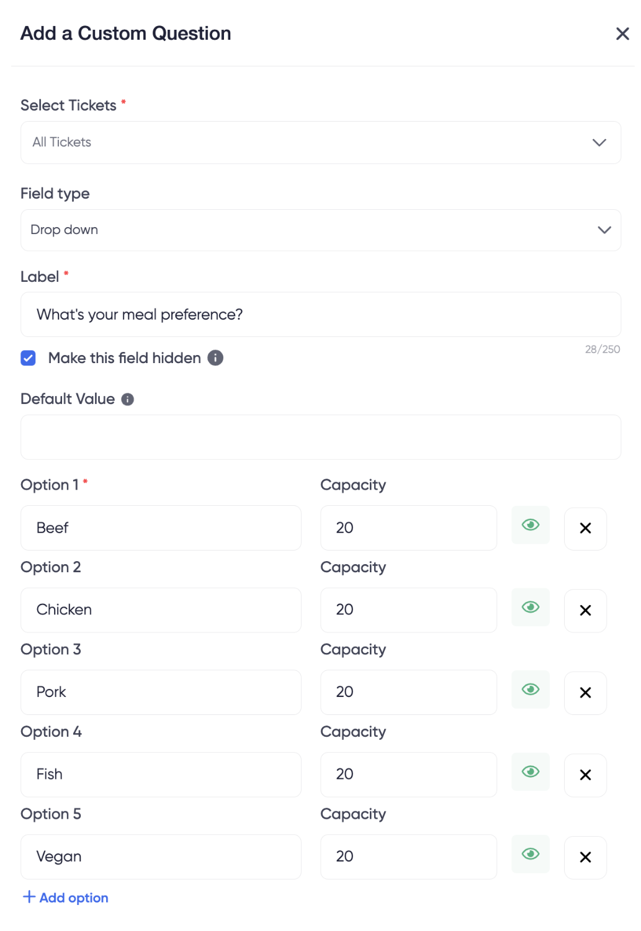Open the info tooltip beside Make this field hidden
The width and height of the screenshot is (641, 931).
[x=215, y=358]
